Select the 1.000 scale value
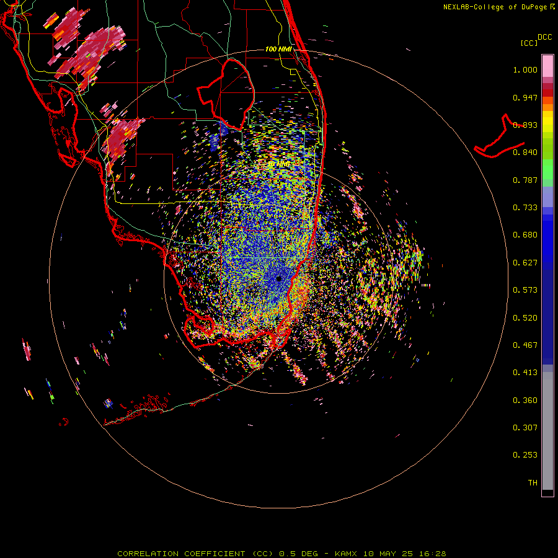This screenshot has height=558, width=558. 525,69
